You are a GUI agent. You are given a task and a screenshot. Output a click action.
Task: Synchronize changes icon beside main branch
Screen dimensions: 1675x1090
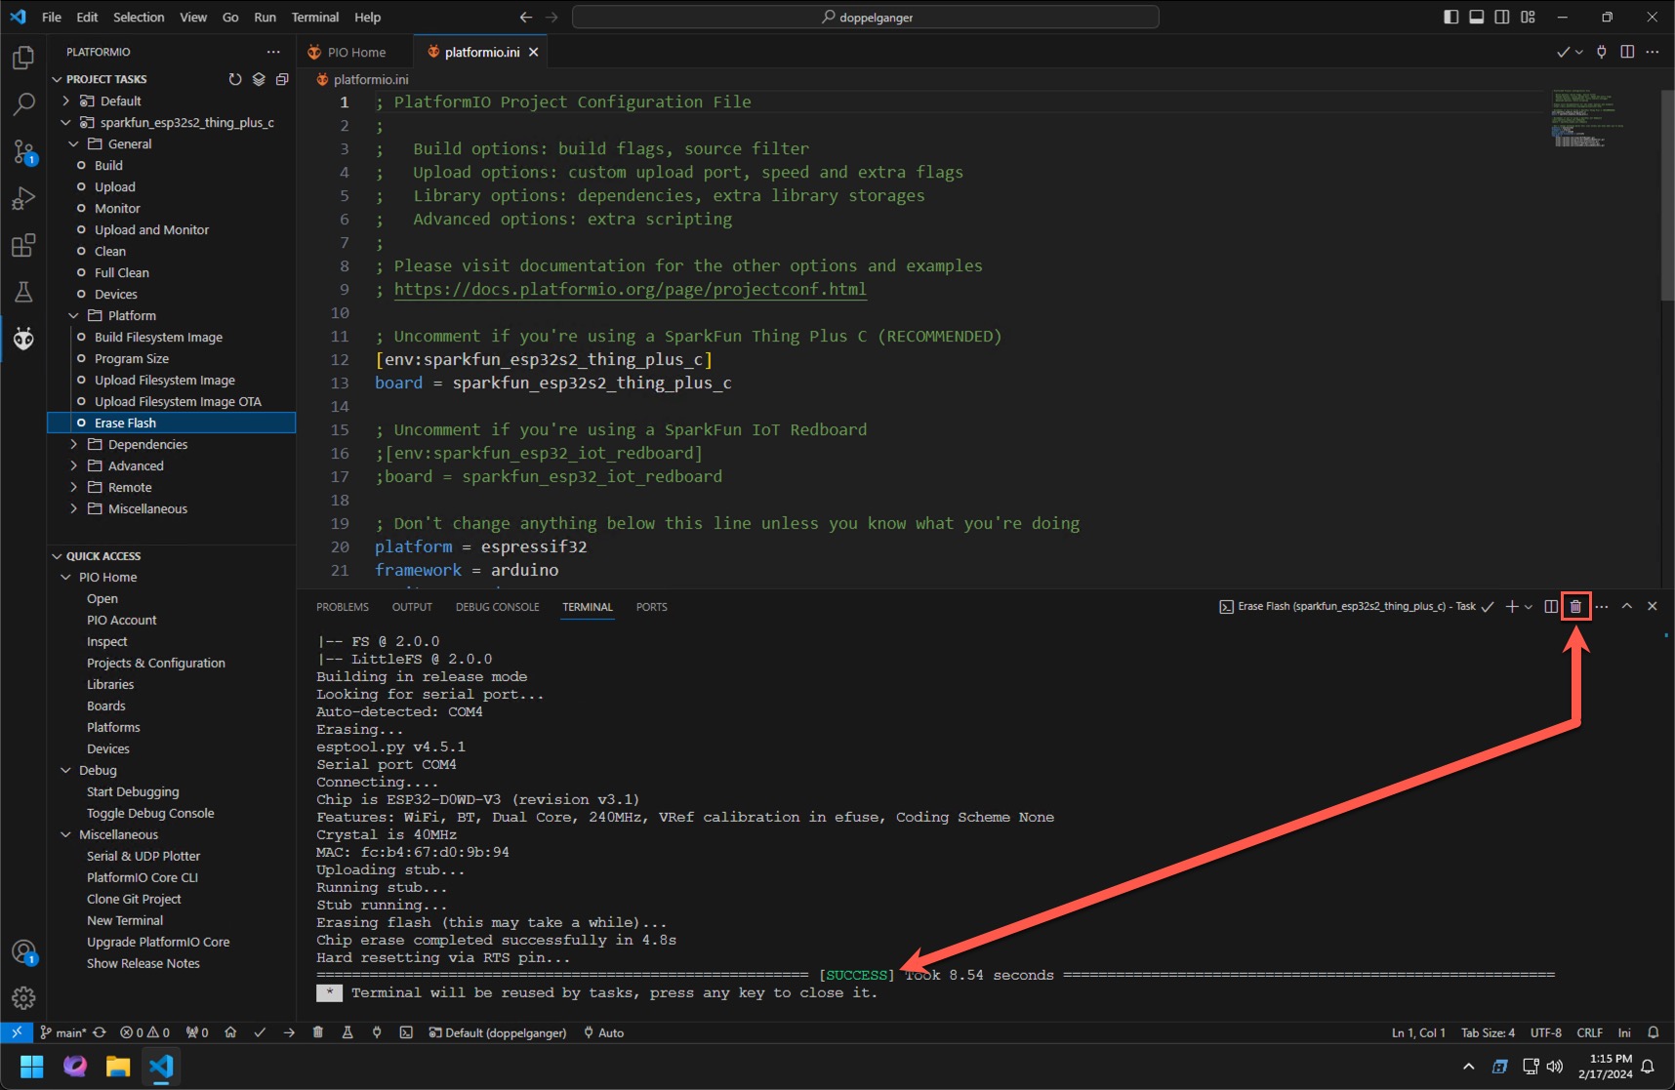pos(100,1032)
